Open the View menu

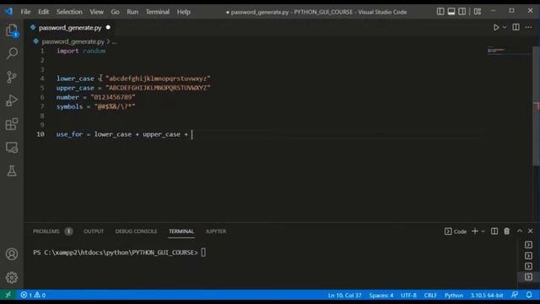click(x=96, y=12)
